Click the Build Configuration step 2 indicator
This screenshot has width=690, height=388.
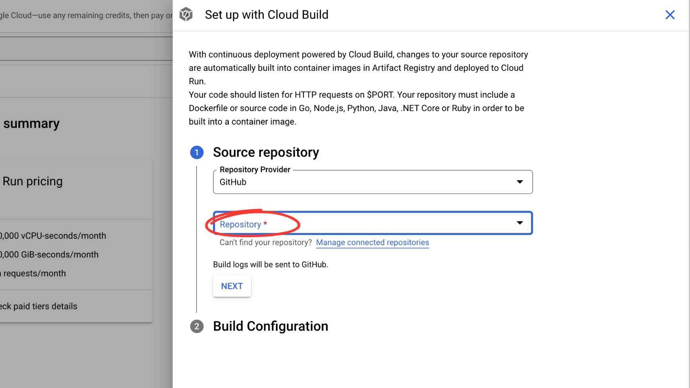(197, 326)
